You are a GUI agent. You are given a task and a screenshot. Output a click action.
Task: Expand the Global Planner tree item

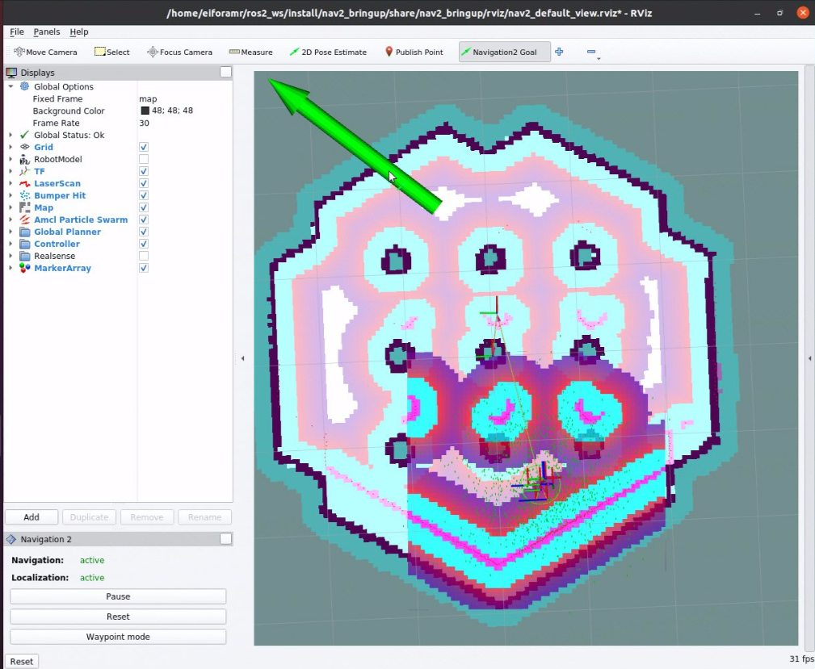[x=11, y=232]
